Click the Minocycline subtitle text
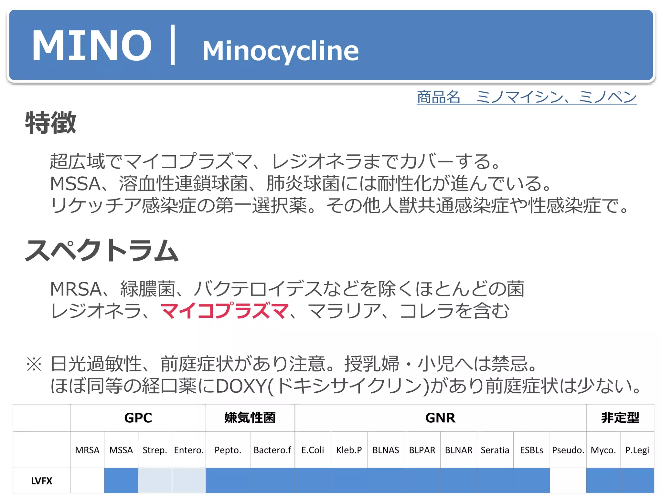This screenshot has height=496, width=662. [x=281, y=51]
